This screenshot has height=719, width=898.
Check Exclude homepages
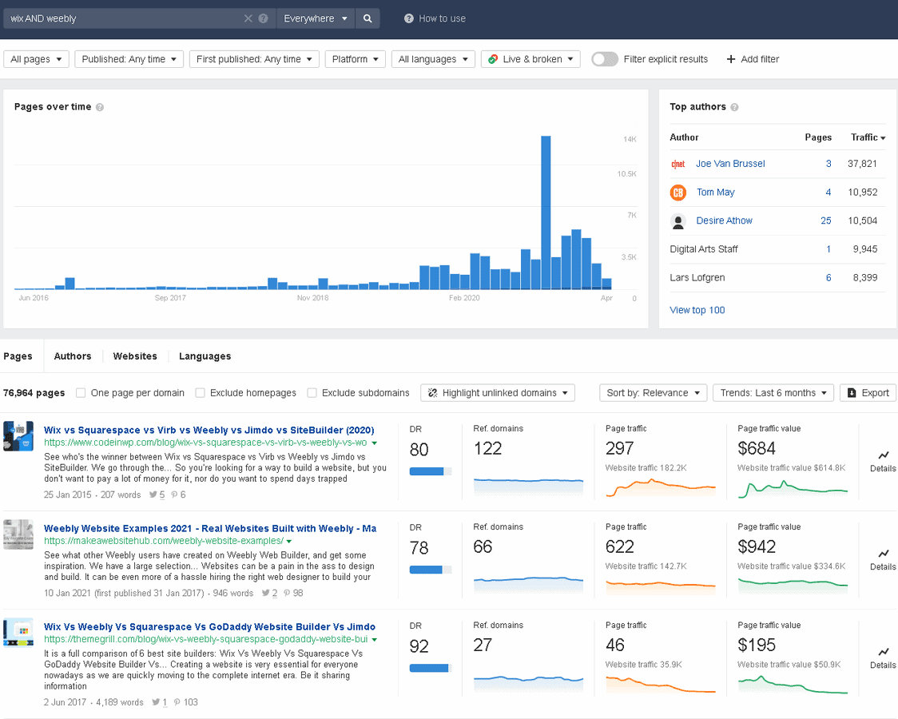pyautogui.click(x=200, y=393)
